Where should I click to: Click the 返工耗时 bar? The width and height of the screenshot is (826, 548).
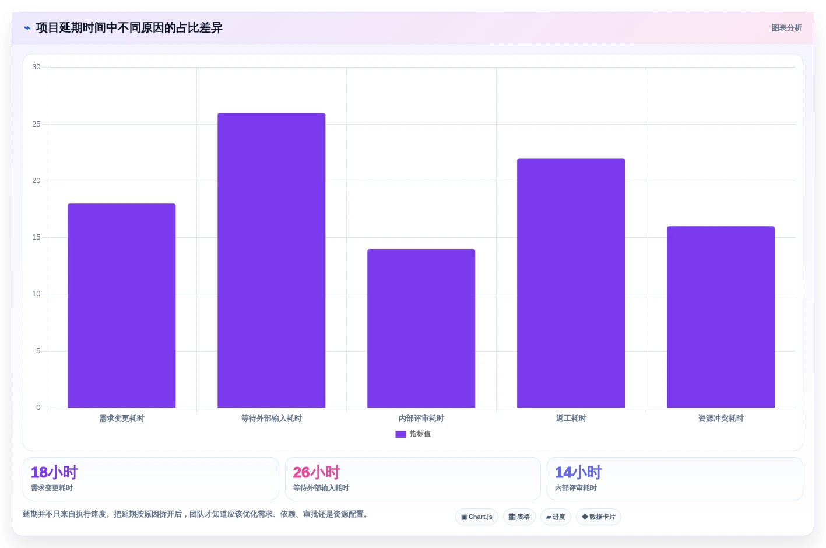point(571,283)
